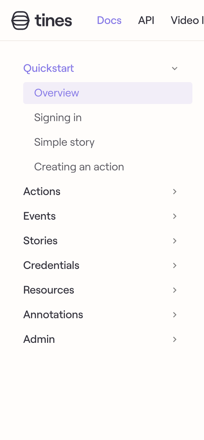Open the Video navigation item
The width and height of the screenshot is (204, 440).
click(x=186, y=20)
